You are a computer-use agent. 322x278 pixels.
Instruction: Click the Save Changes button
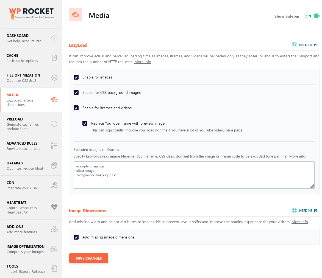coord(89,258)
